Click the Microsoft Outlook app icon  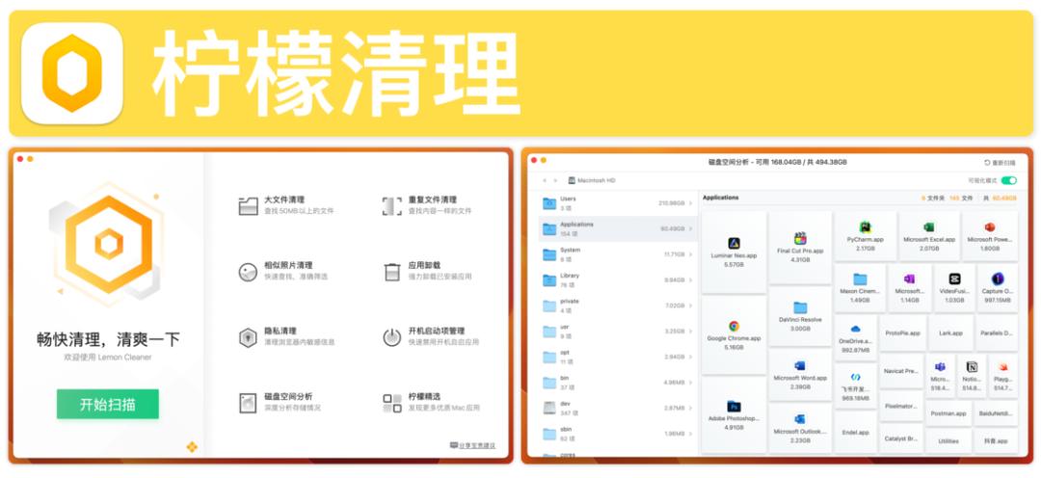point(800,419)
